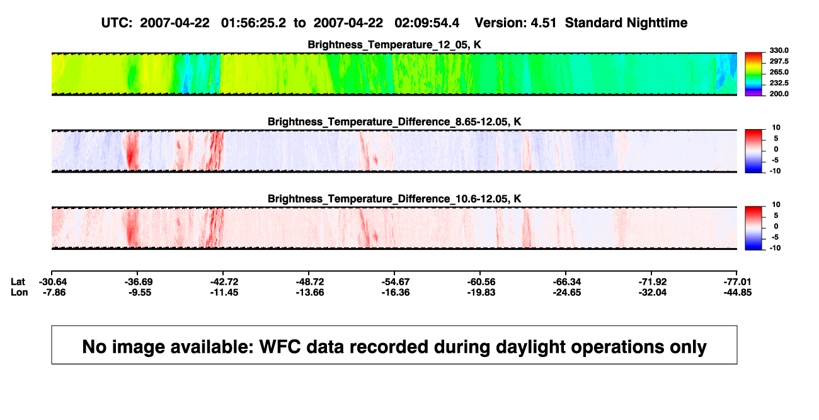Click longitude value -16.36
Viewport: 819px width, 420px height.
395,292
